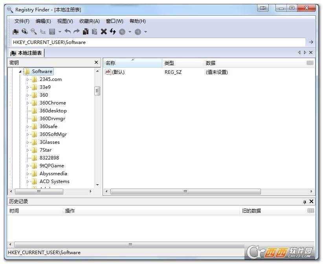Click the go arrow beside the address bar
The height and width of the screenshot is (264, 323).
tap(310, 42)
